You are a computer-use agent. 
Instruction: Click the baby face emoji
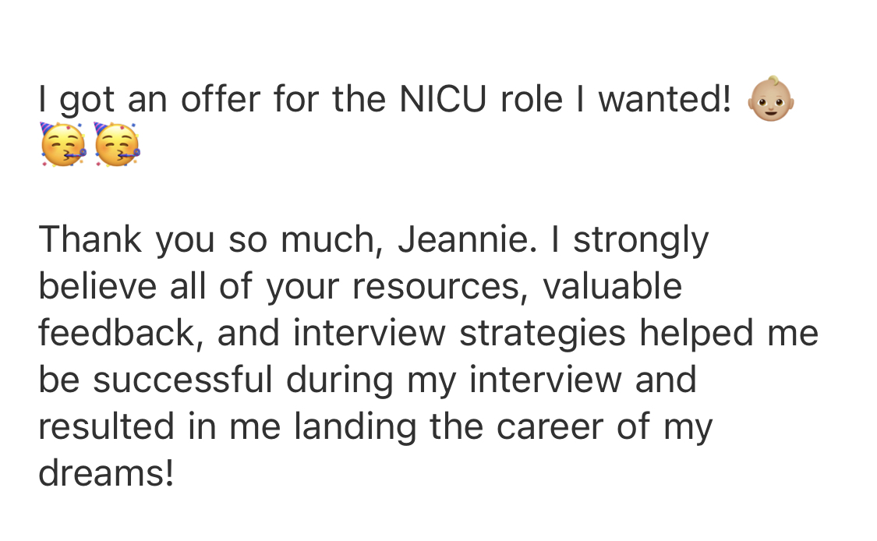click(771, 100)
